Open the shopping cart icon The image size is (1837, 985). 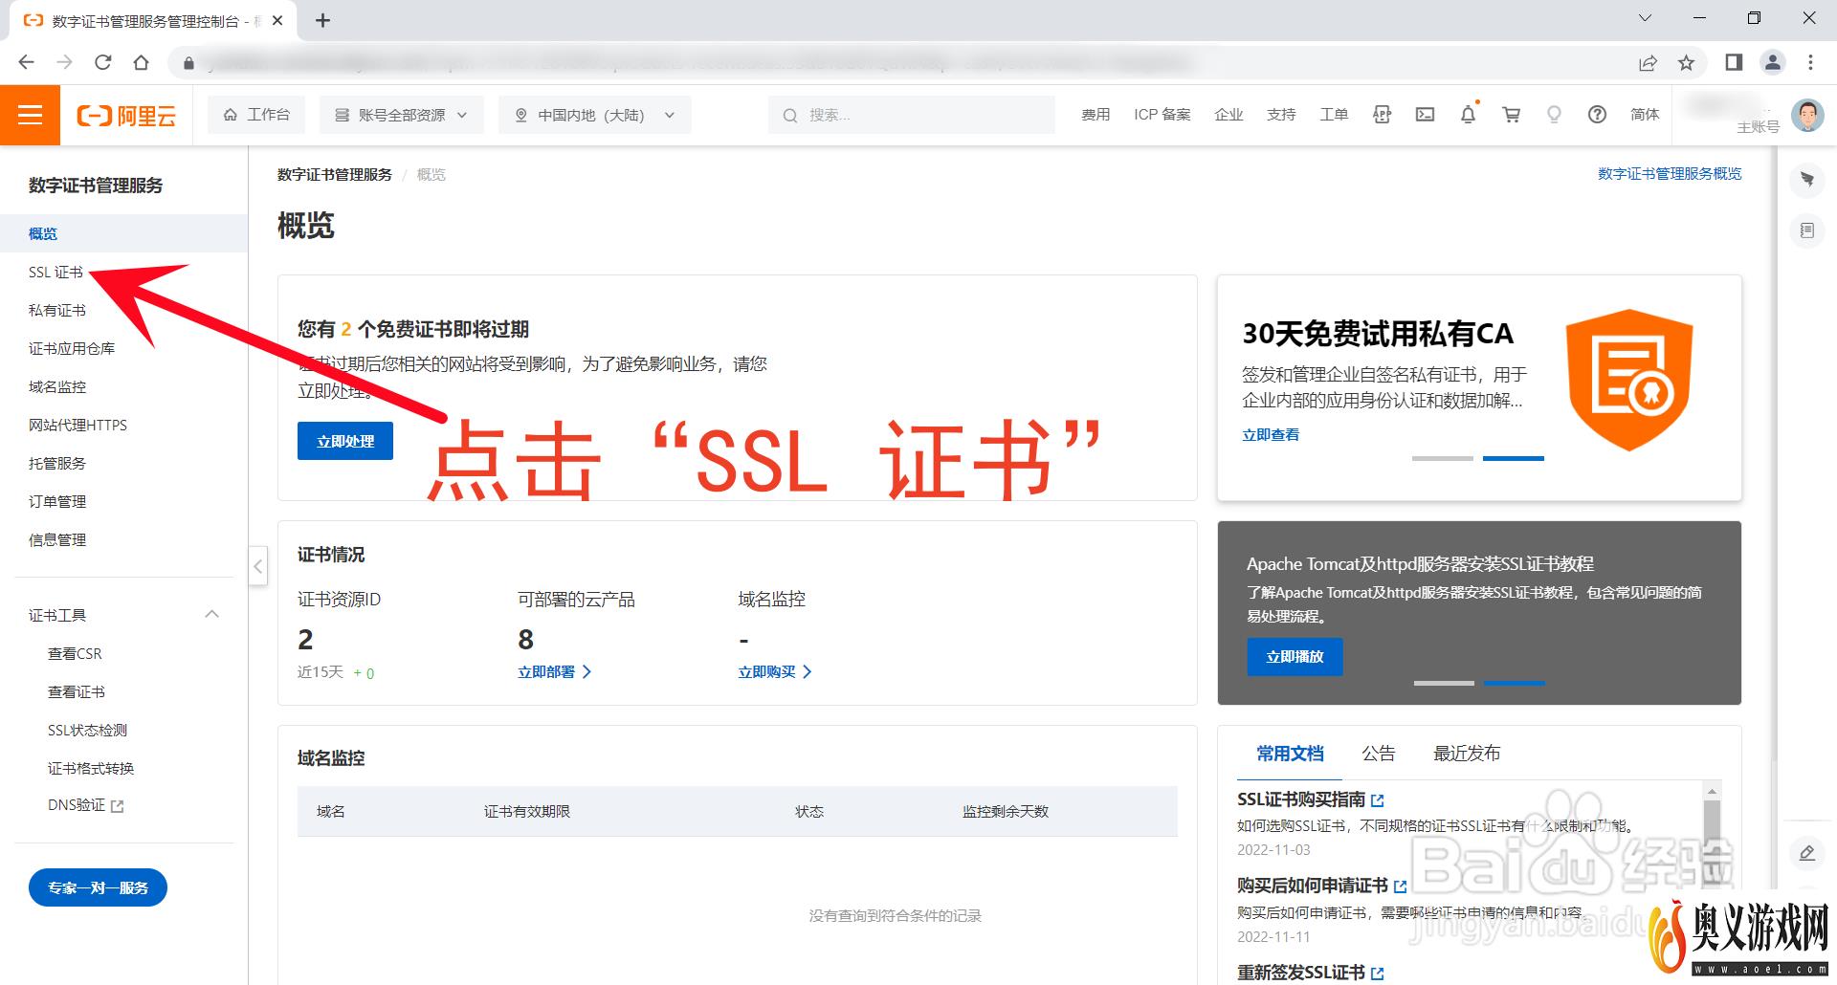pyautogui.click(x=1512, y=115)
